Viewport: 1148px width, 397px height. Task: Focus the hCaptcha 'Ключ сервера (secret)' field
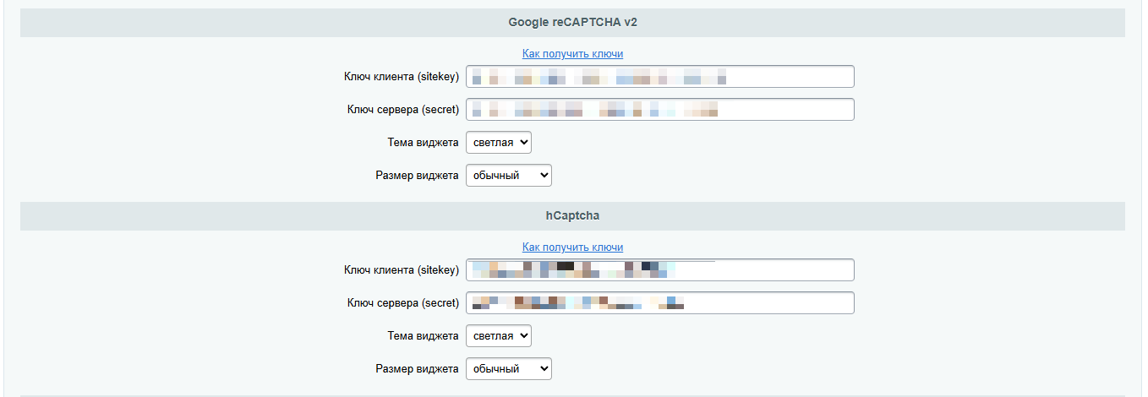coord(660,303)
